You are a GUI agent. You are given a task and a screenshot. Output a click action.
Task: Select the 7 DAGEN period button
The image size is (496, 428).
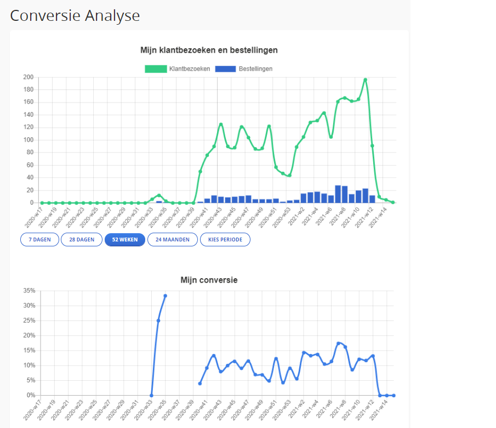coord(39,240)
